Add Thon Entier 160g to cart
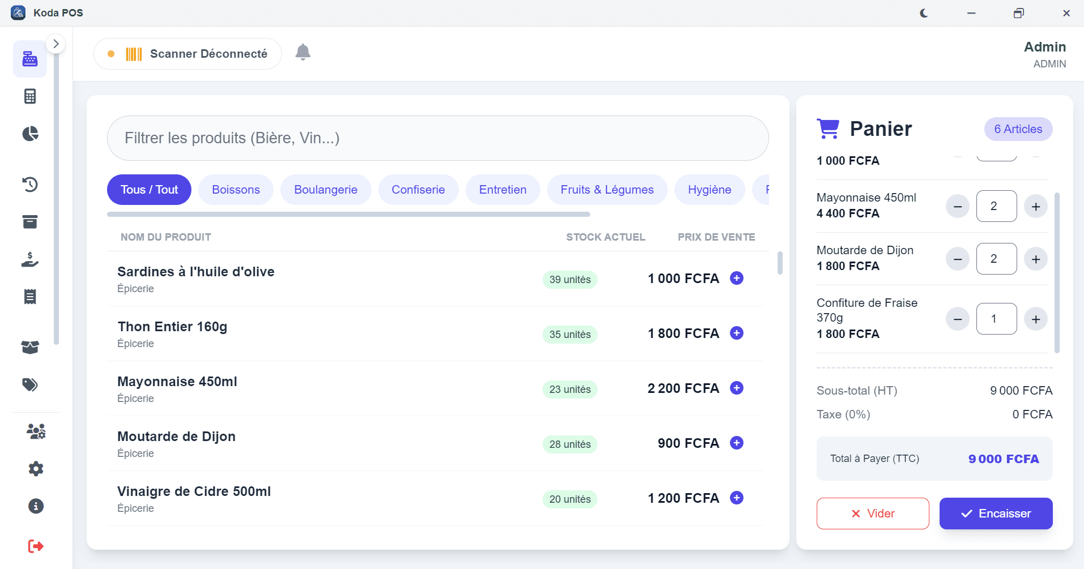This screenshot has width=1084, height=569. 737,333
